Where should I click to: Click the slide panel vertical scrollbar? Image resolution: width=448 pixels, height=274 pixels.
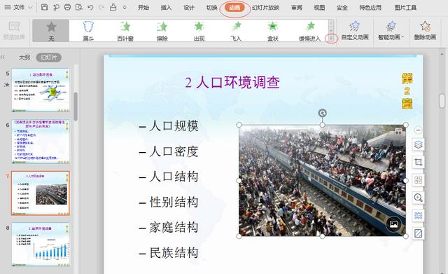[76, 107]
